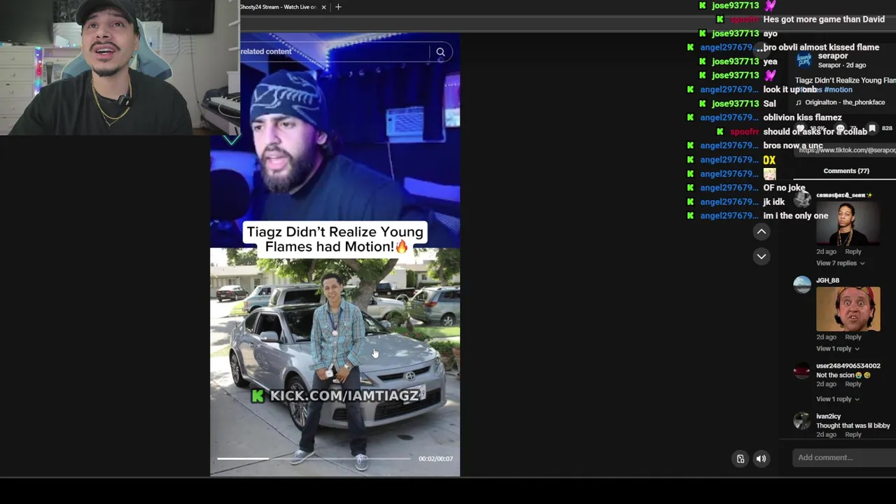
Task: Click chat message 'bros now a unc'
Action: coord(793,146)
